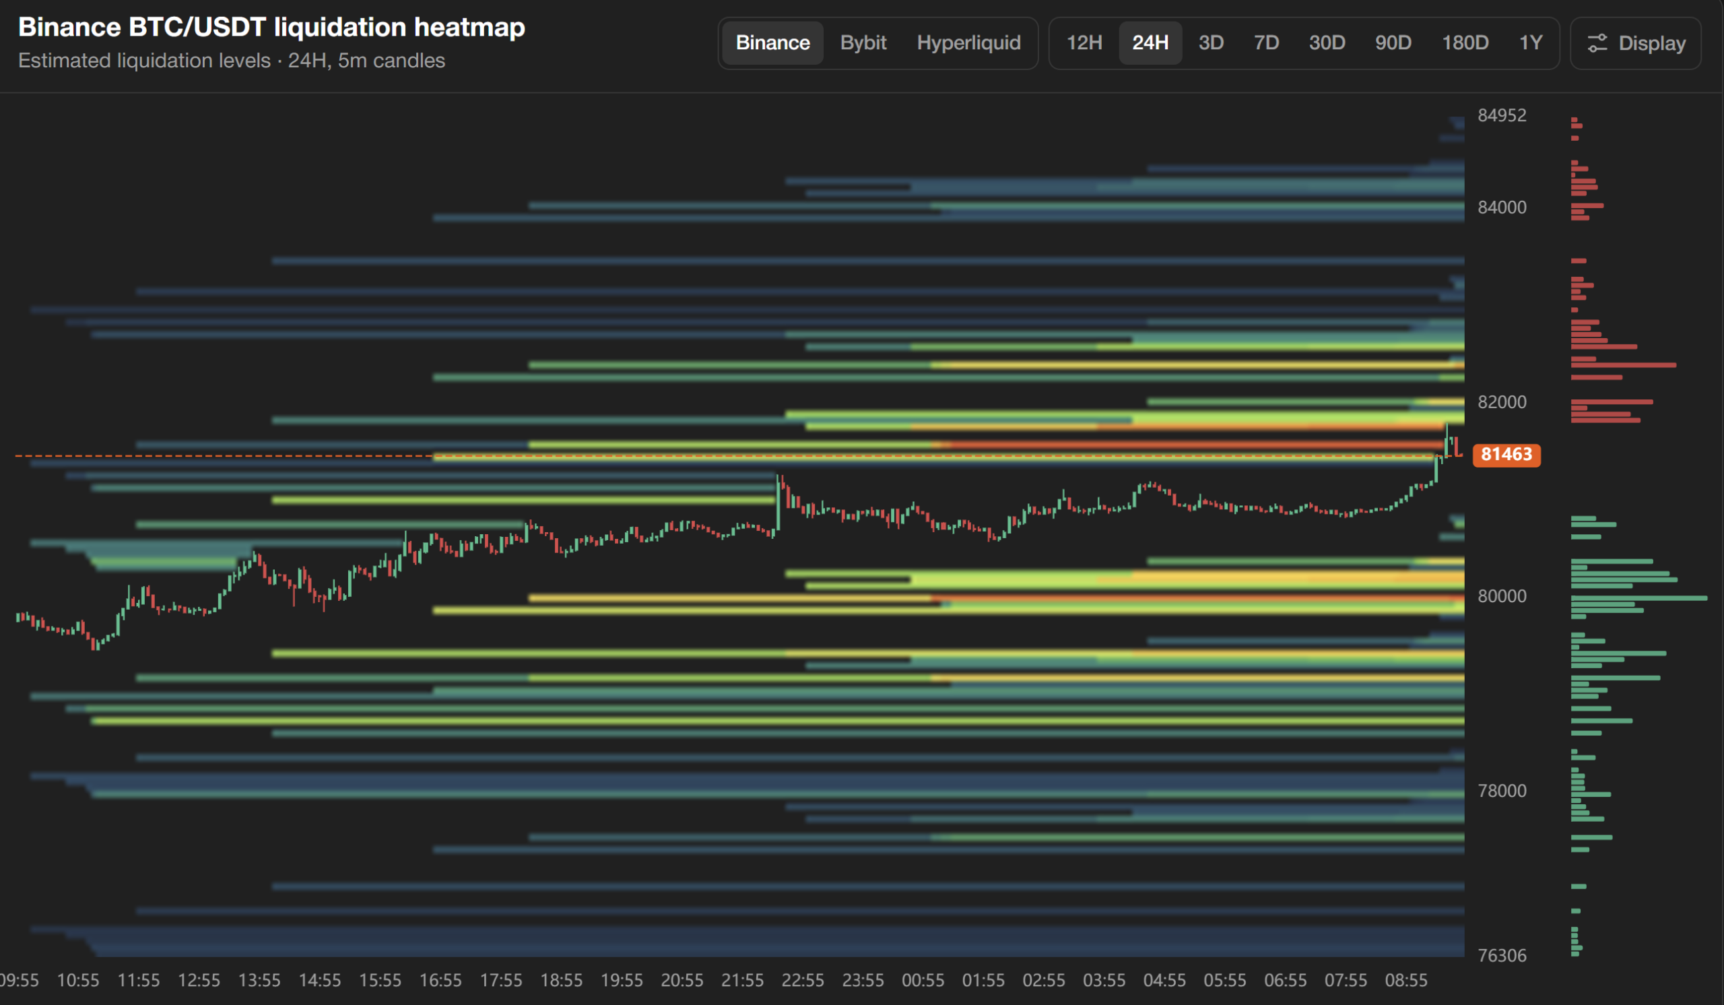Click the 08:55 time axis label
The width and height of the screenshot is (1724, 1005).
coord(1406,980)
